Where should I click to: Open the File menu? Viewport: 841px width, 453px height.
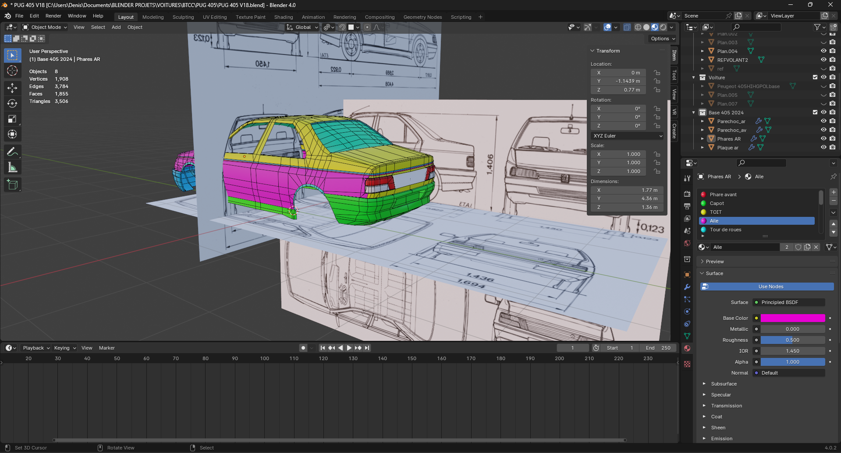tap(19, 16)
